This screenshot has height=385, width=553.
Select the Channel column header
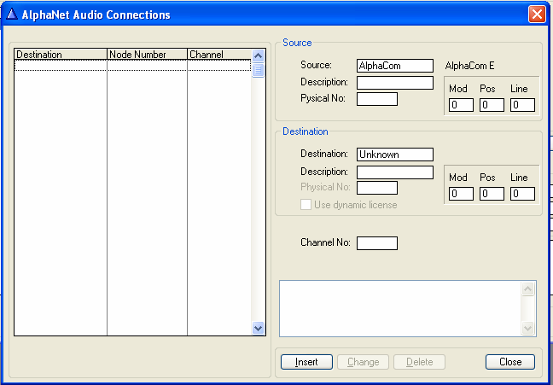tap(219, 55)
